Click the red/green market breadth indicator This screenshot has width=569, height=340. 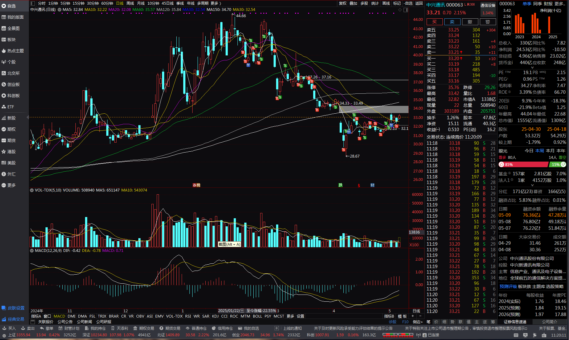398,335
